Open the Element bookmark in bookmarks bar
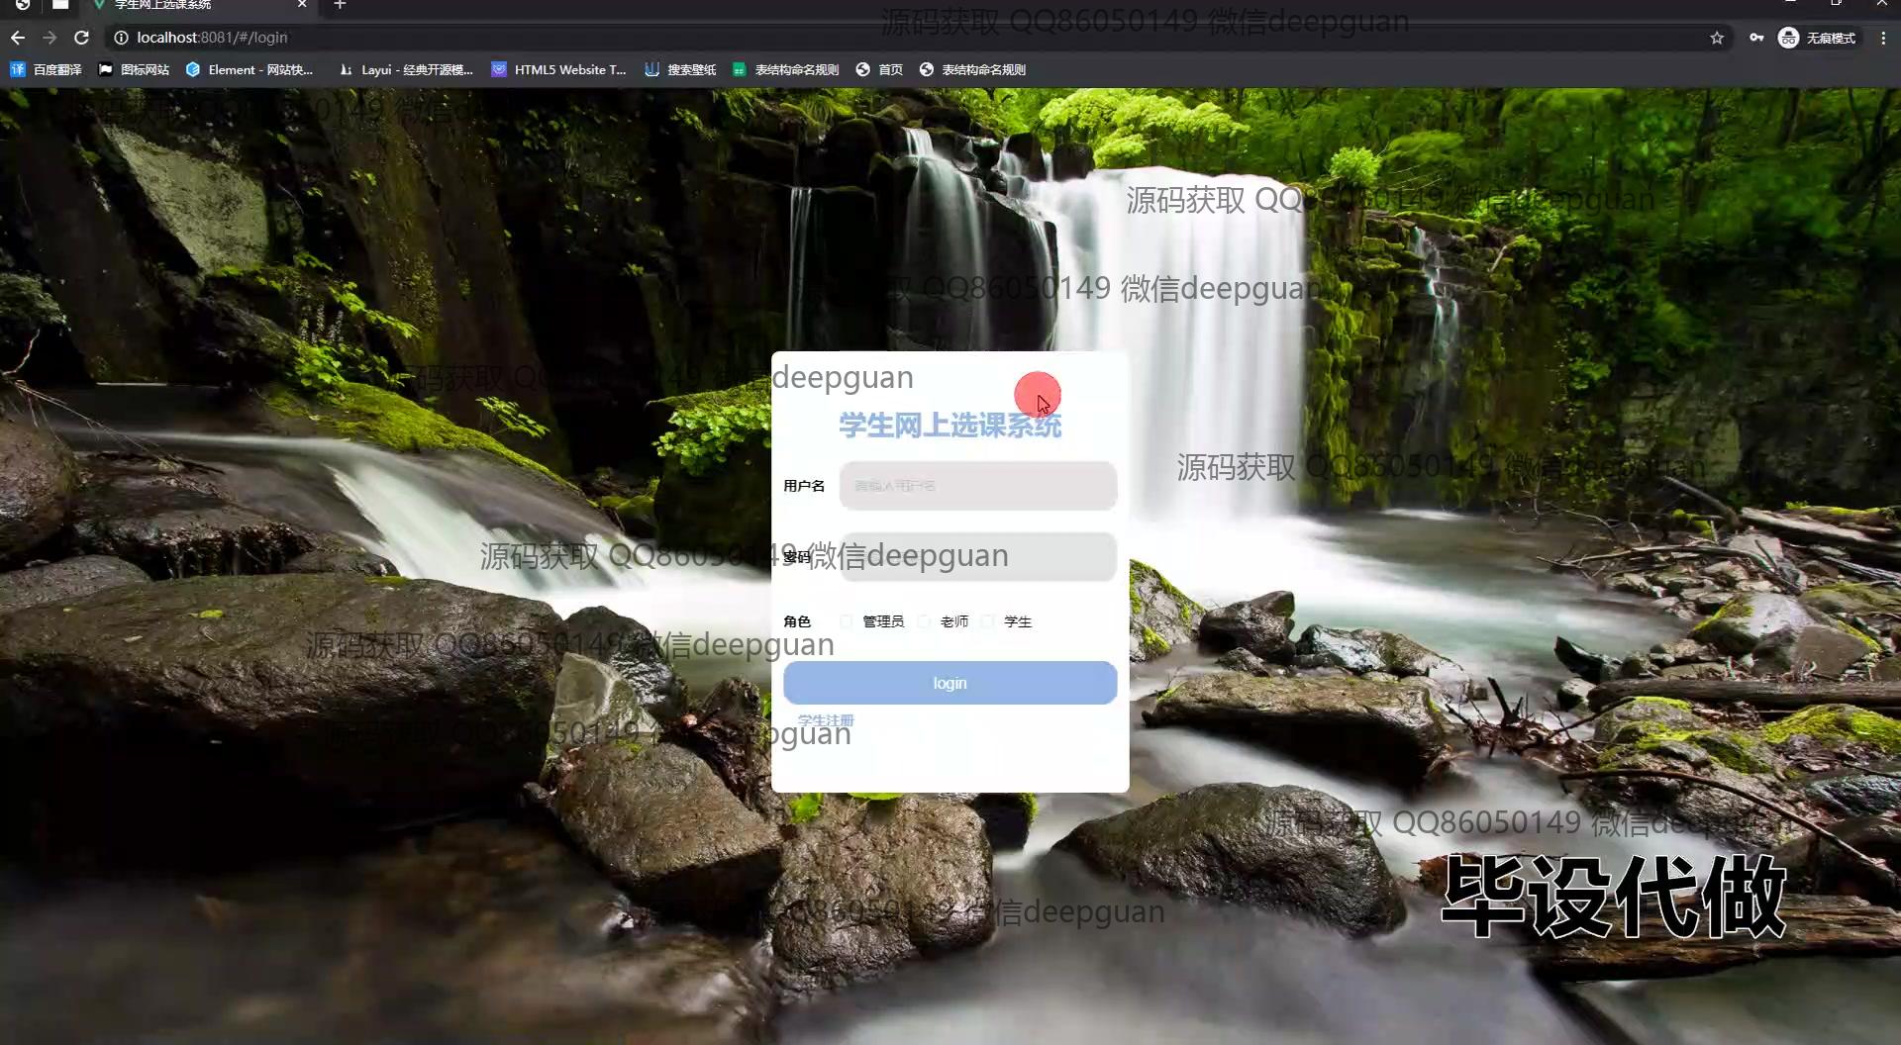This screenshot has width=1901, height=1045. [x=250, y=69]
